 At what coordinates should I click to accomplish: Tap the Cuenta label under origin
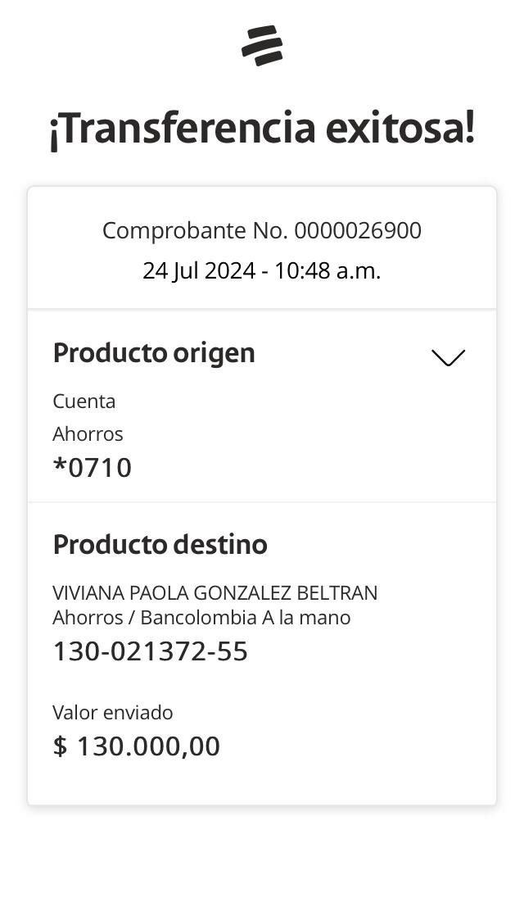pos(84,401)
